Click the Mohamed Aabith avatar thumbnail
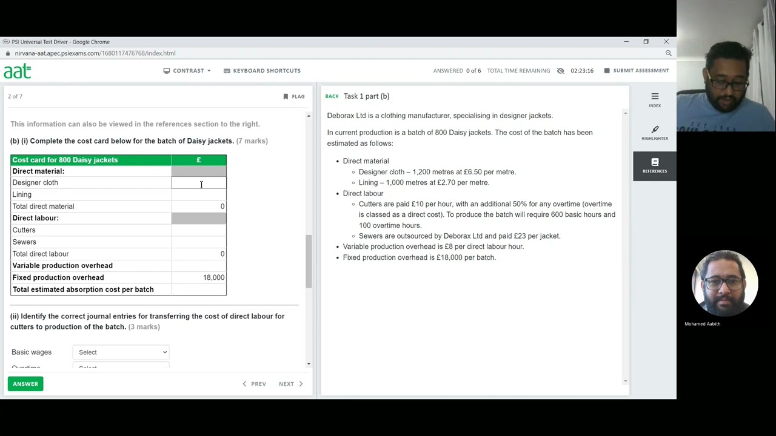This screenshot has width=776, height=436. click(724, 283)
